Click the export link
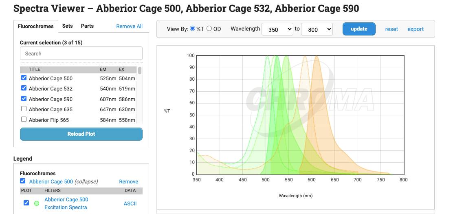 [416, 29]
